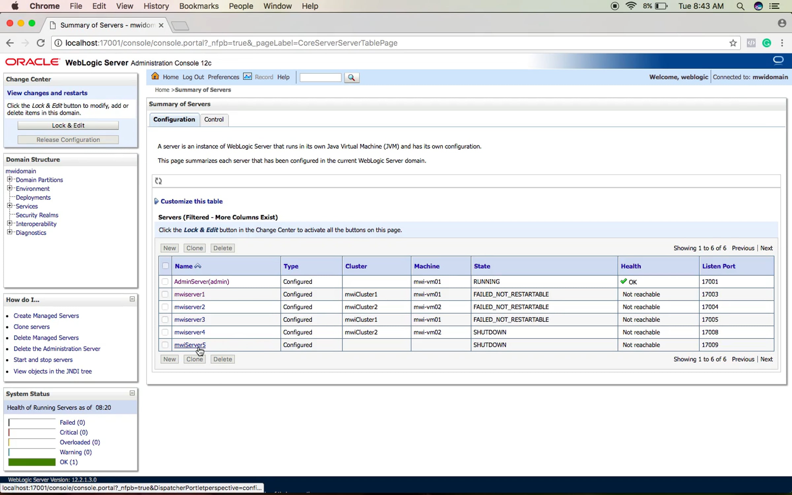Open the mwiServer5 server link
Screen dimensions: 792x495
(190, 345)
